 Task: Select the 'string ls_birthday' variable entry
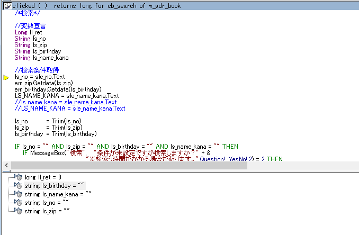(x=54, y=186)
